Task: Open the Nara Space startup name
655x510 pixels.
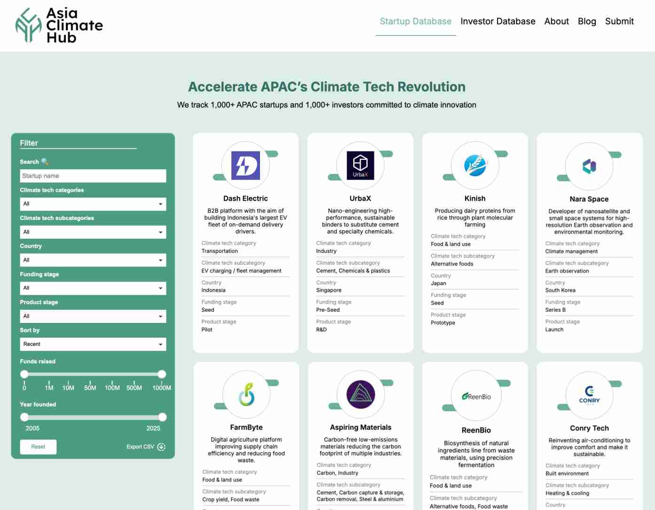Action: point(589,199)
